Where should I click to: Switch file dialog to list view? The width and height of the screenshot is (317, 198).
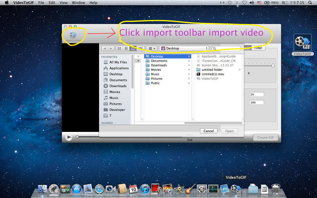click(x=126, y=48)
